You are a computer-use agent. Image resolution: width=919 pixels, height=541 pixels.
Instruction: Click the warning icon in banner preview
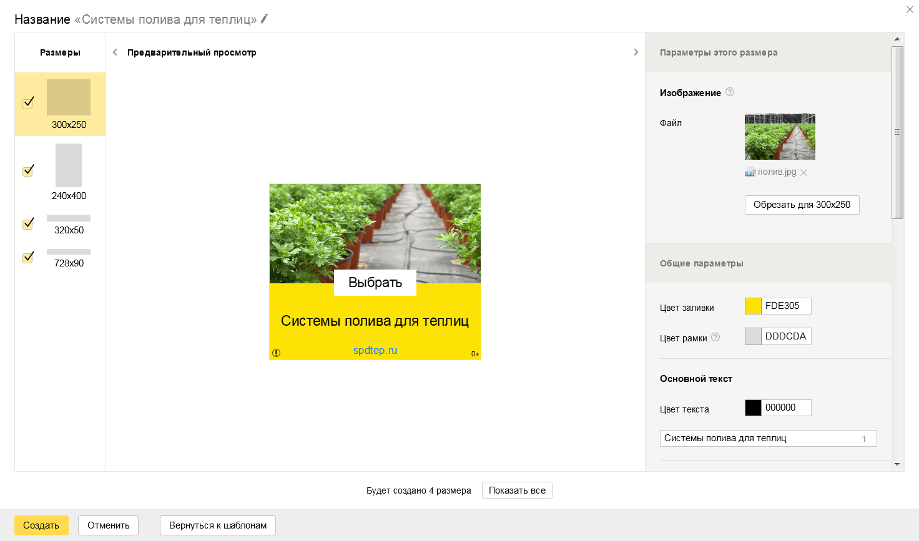(x=276, y=353)
